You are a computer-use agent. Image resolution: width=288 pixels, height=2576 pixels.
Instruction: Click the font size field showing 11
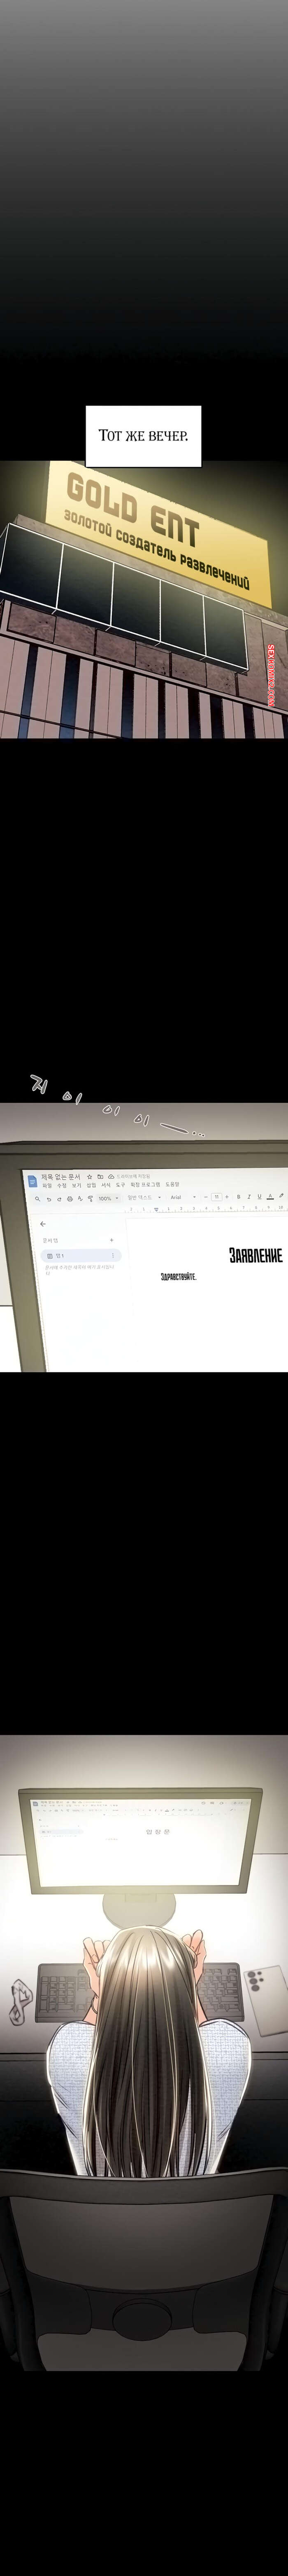216,1197
